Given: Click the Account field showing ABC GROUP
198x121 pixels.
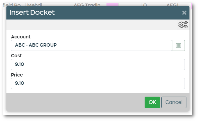Looking at the screenshot, I should tap(92, 45).
